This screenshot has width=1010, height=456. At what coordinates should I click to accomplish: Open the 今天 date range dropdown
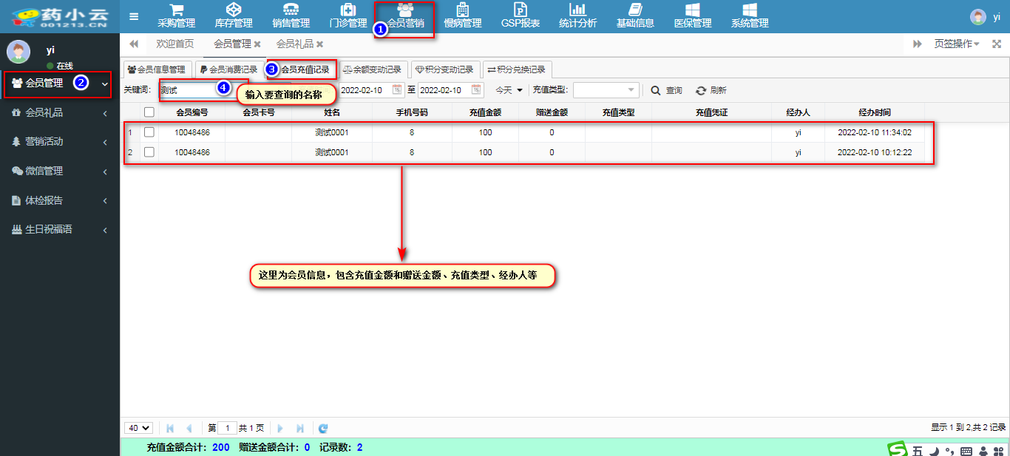coord(509,90)
